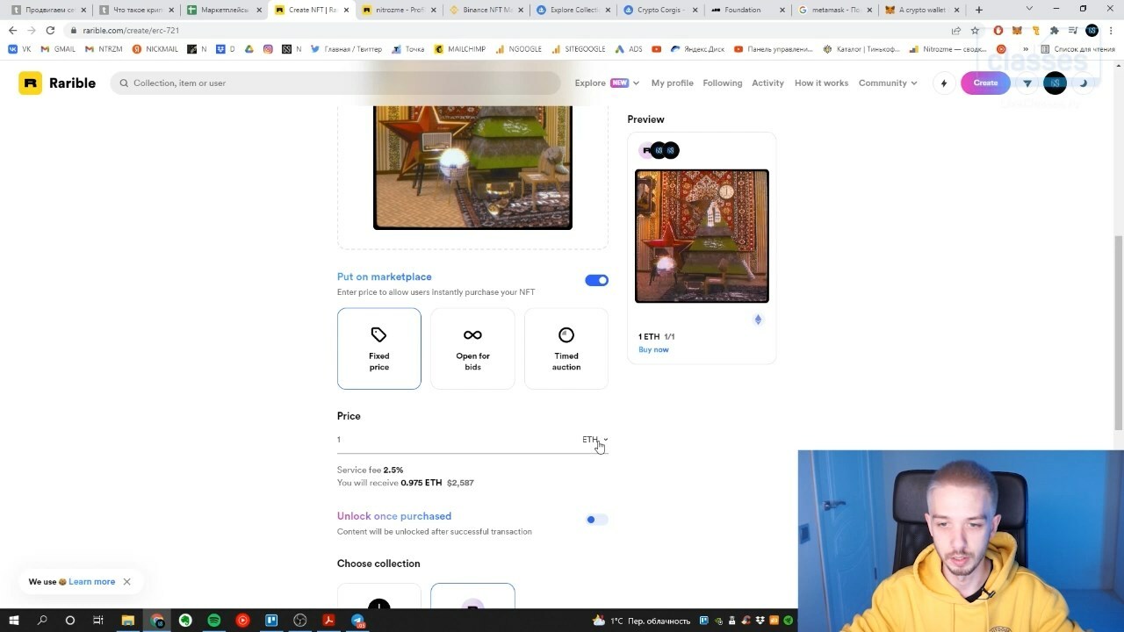Open the ETH currency dropdown
Image resolution: width=1124 pixels, height=632 pixels.
pyautogui.click(x=595, y=440)
